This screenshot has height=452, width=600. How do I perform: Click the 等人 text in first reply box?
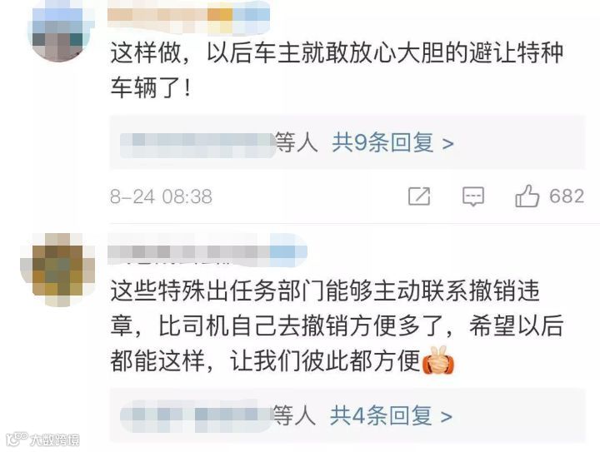(297, 143)
